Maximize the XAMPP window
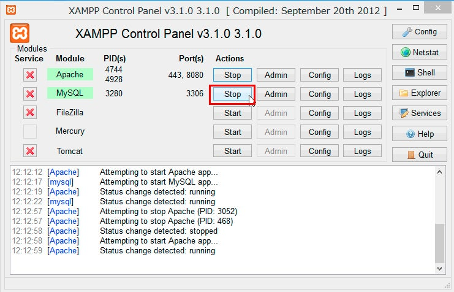 pos(416,8)
